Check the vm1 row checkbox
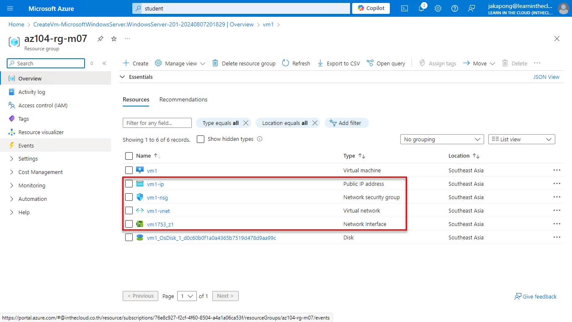 click(129, 170)
